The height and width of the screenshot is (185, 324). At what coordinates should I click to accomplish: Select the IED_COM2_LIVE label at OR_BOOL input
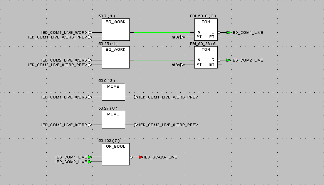click(71, 162)
